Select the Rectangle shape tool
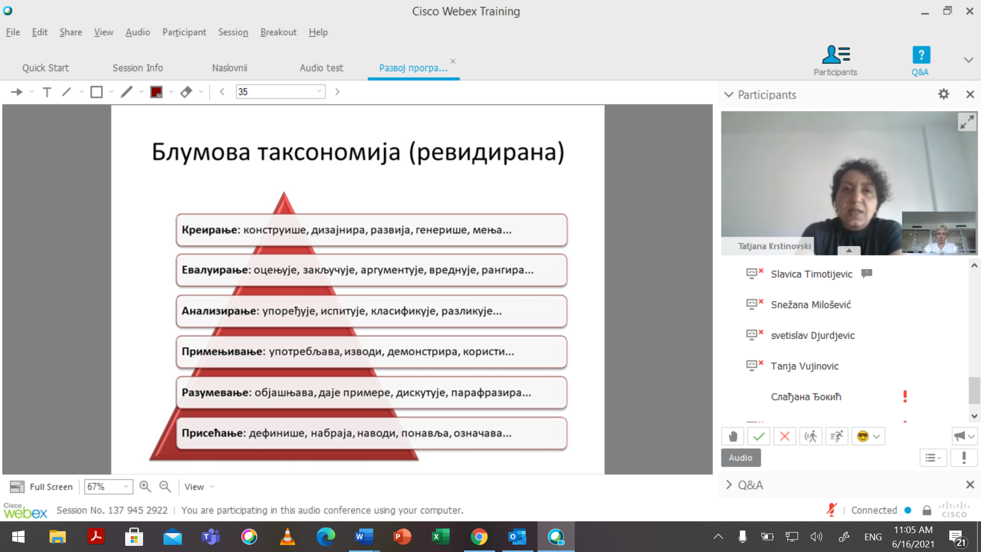The height and width of the screenshot is (552, 981). (x=97, y=92)
